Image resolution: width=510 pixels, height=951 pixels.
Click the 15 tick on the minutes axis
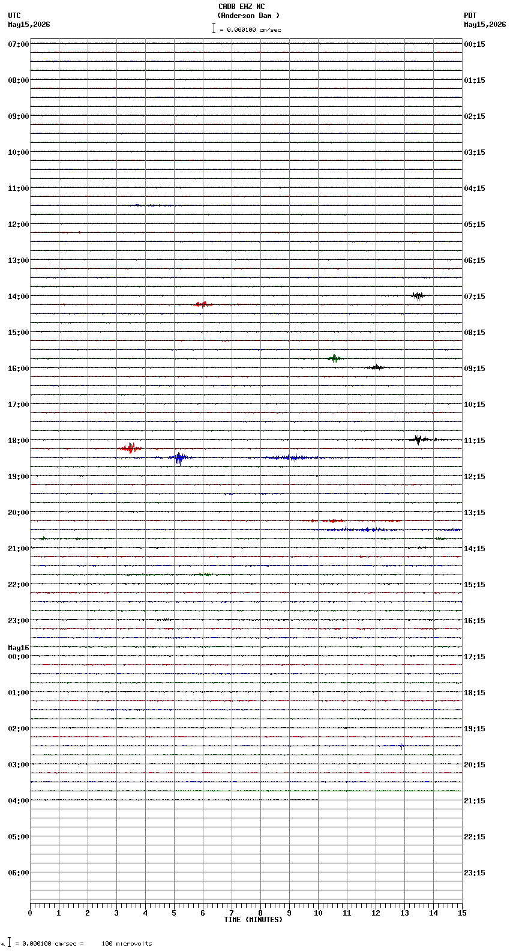(x=462, y=913)
